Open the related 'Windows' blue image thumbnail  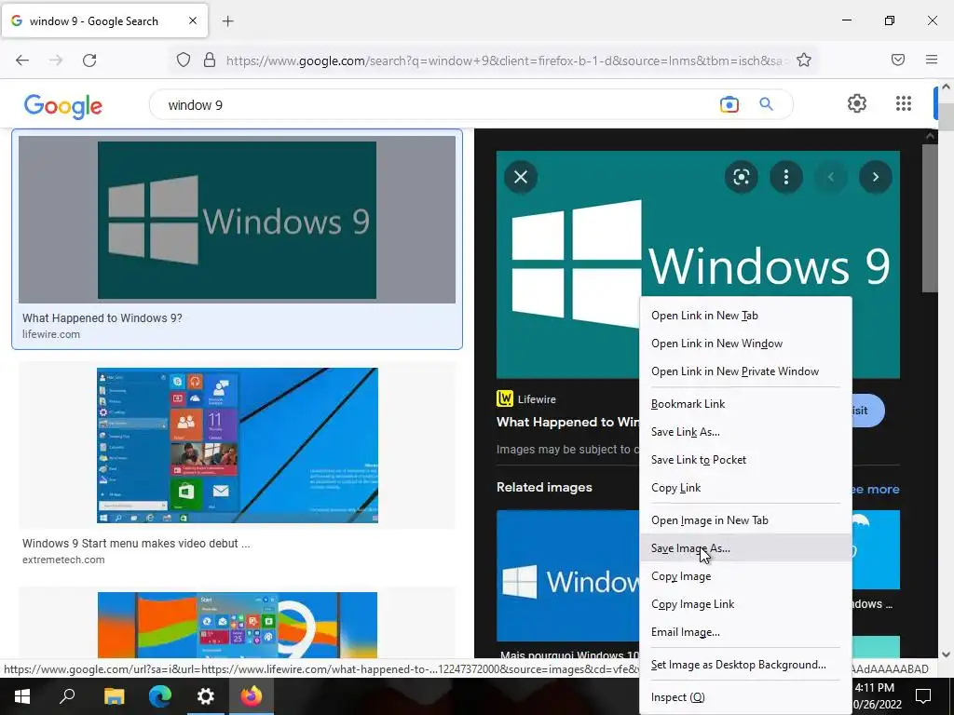click(567, 575)
